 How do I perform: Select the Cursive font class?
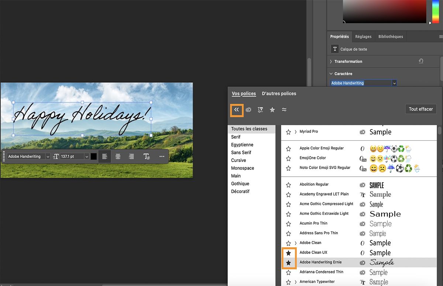click(238, 160)
